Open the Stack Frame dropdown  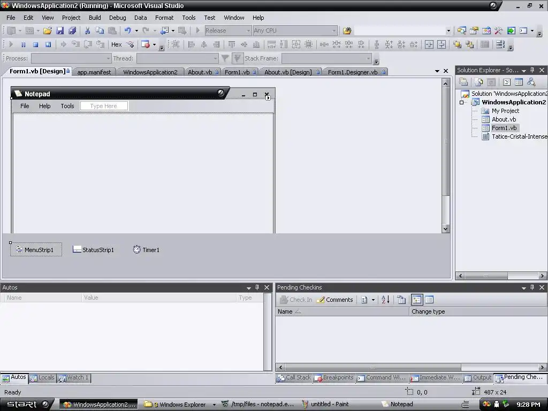point(368,58)
